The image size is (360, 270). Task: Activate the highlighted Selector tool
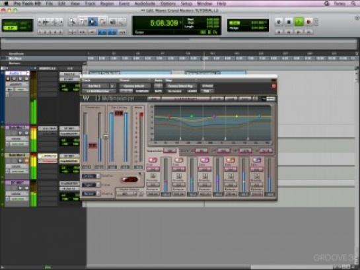(92, 22)
